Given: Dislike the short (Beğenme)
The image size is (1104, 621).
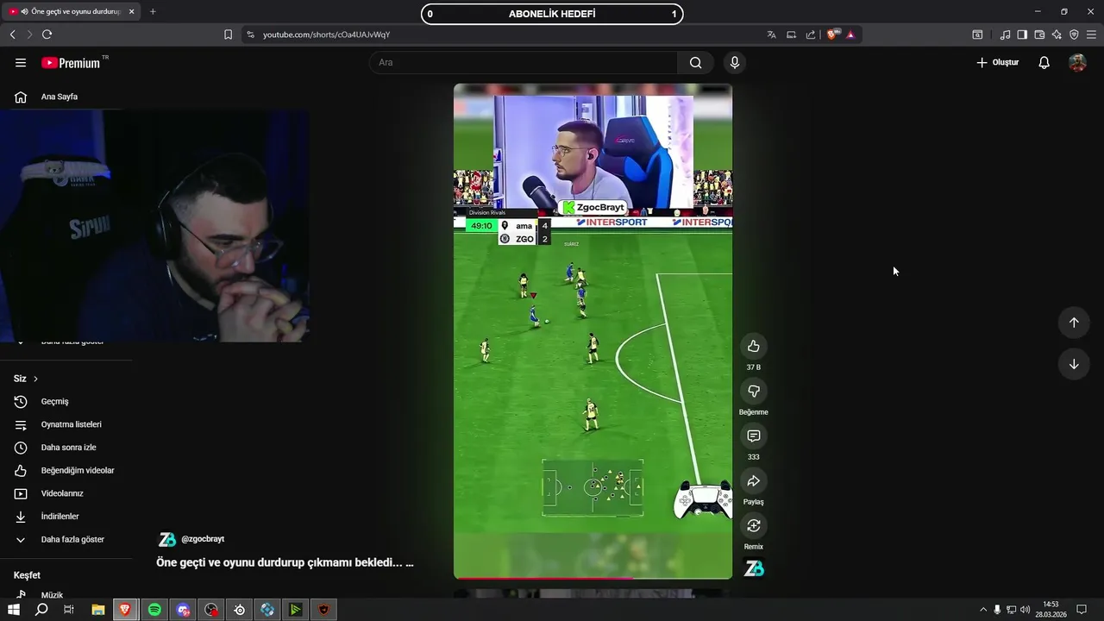Looking at the screenshot, I should tap(753, 391).
